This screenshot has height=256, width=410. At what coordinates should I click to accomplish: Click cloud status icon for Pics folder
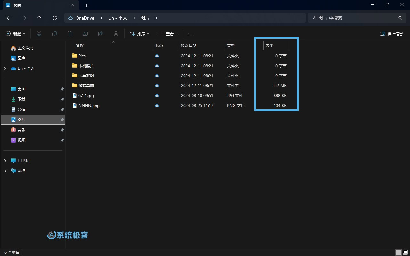point(157,56)
